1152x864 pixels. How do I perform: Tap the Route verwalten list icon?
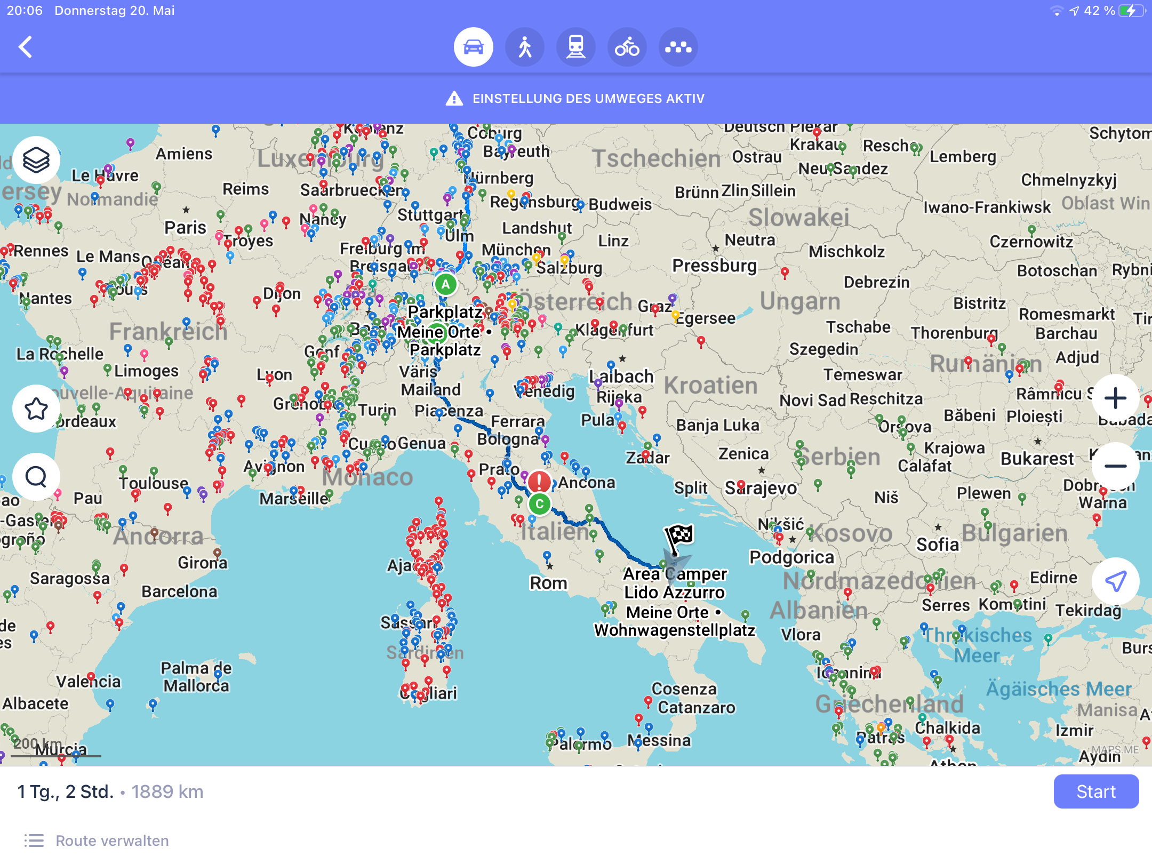click(x=34, y=841)
